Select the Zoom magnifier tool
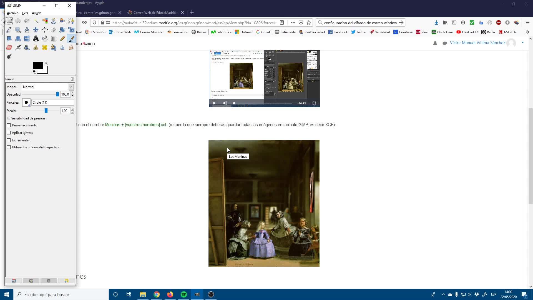Viewport: 533px width, 300px height. 18,30
